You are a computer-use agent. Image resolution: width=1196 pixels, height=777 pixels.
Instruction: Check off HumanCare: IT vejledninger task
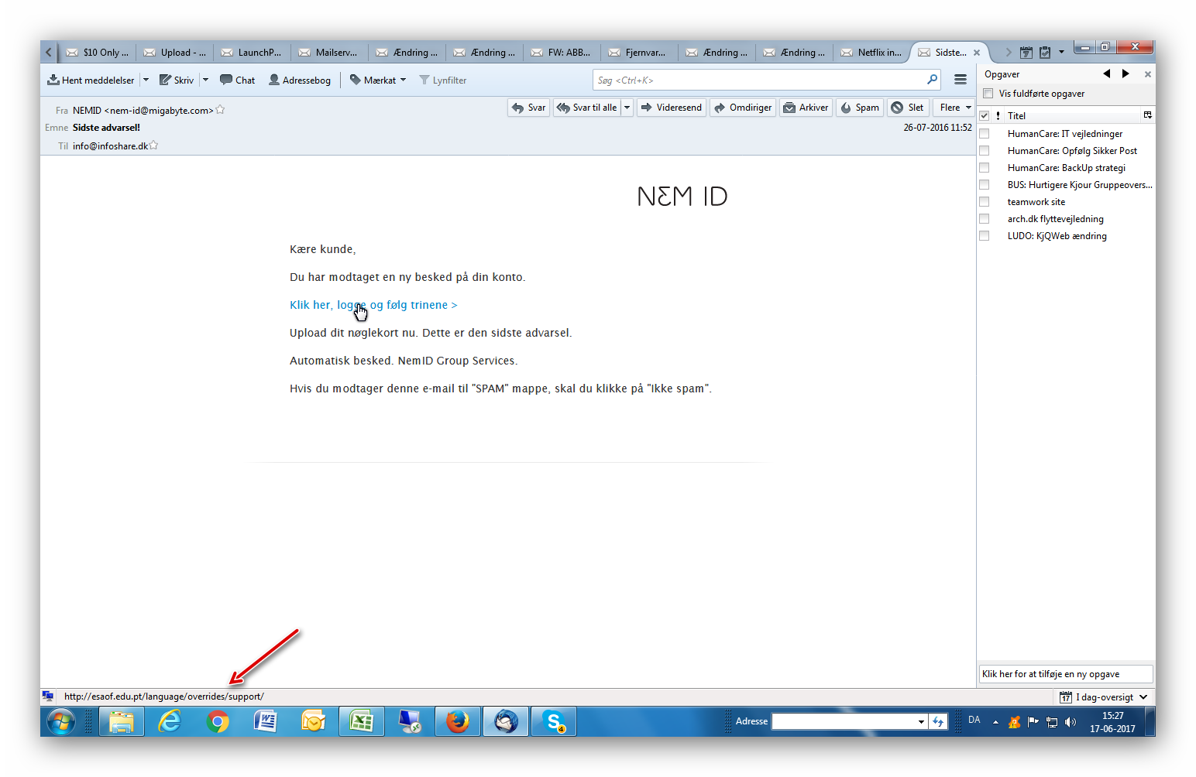[985, 134]
